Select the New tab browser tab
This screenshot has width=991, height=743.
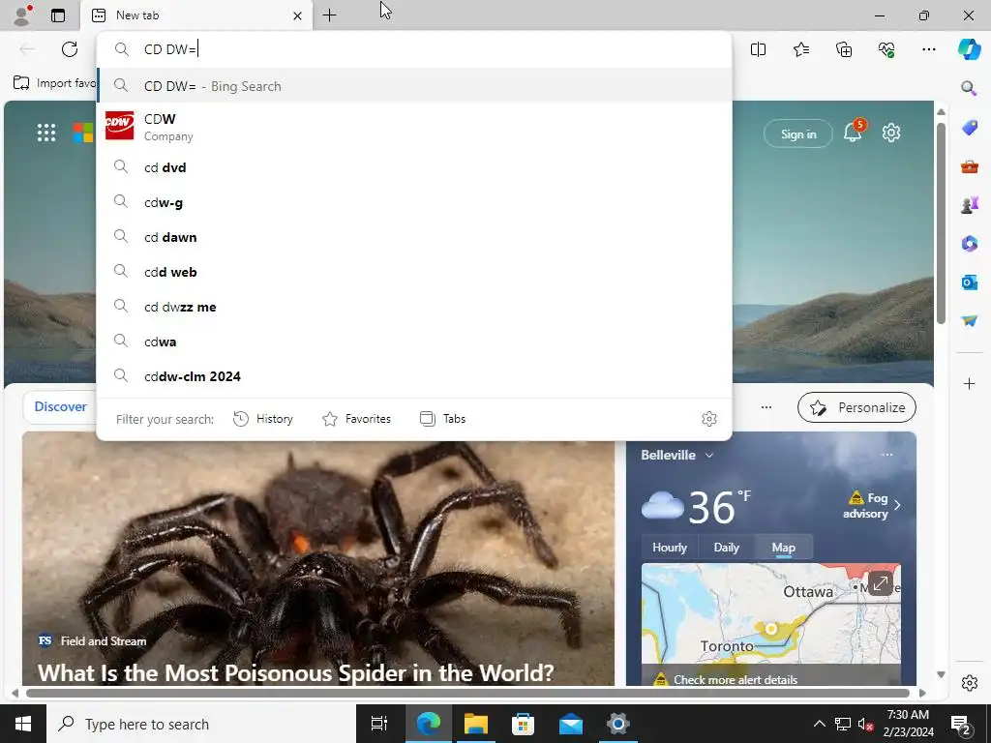coord(195,15)
